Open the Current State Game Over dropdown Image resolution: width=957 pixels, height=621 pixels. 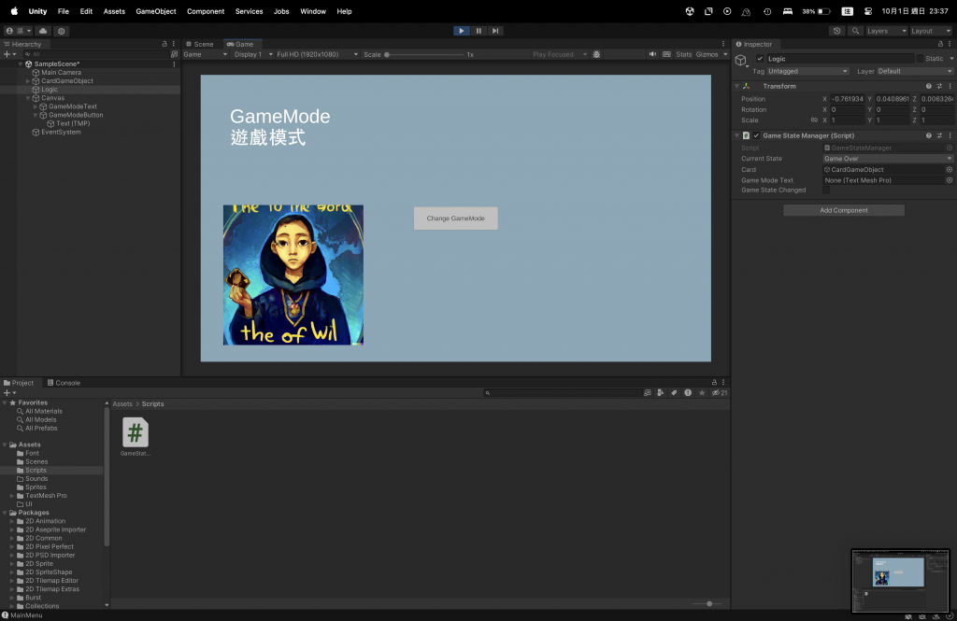tap(888, 159)
